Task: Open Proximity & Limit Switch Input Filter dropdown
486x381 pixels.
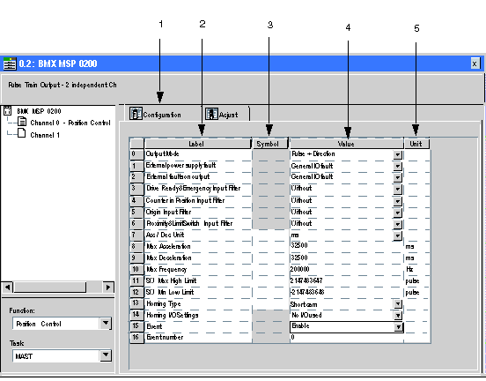Action: pyautogui.click(x=397, y=224)
